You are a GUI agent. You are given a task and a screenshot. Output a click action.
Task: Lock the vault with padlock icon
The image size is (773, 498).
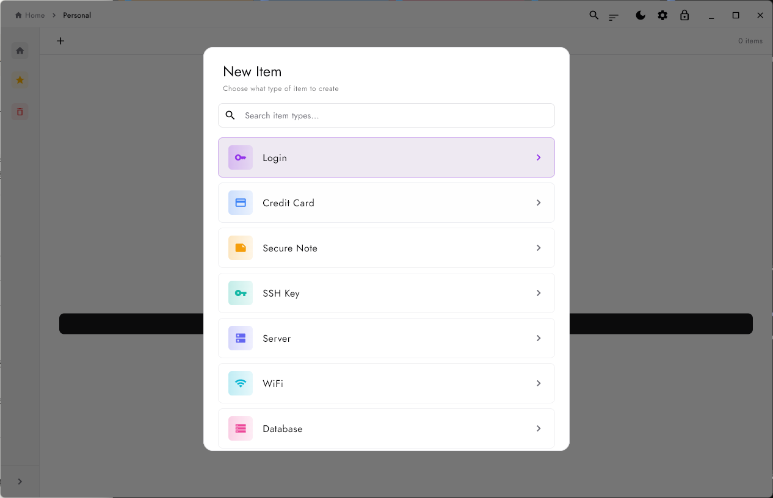684,15
